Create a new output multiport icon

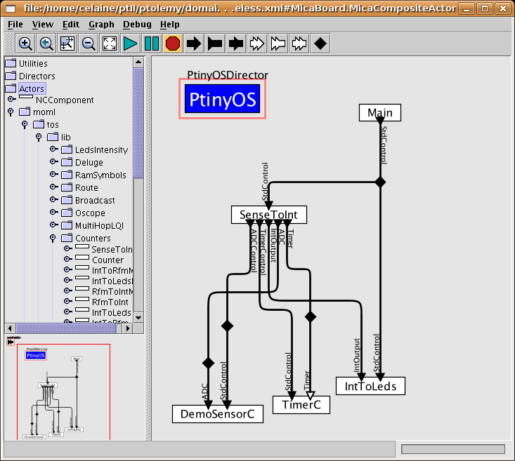278,44
